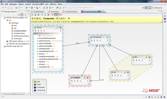Image resolution: width=167 pixels, height=99 pixels.
Task: Click the globe icon in diagram toolbar
Action: point(35,15)
